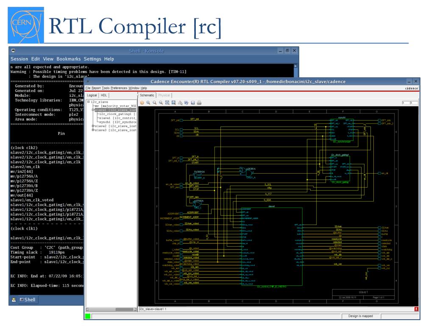The height and width of the screenshot is (326, 434).
Task: Click the printer icon in the schematic toolbar
Action: [199, 103]
